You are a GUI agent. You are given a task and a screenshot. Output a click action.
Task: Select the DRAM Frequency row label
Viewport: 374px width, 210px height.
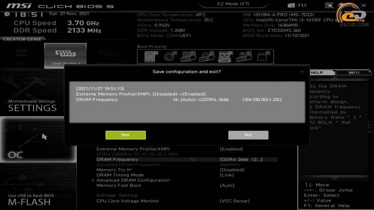point(117,160)
